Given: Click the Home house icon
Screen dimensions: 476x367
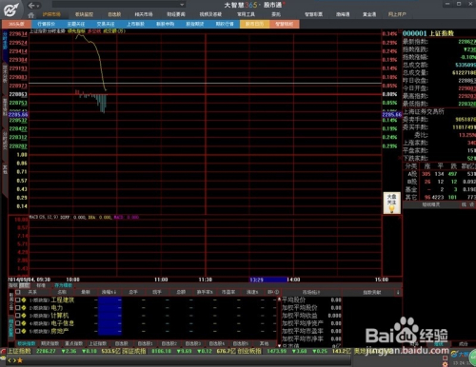Looking at the screenshot, I should point(31,15).
